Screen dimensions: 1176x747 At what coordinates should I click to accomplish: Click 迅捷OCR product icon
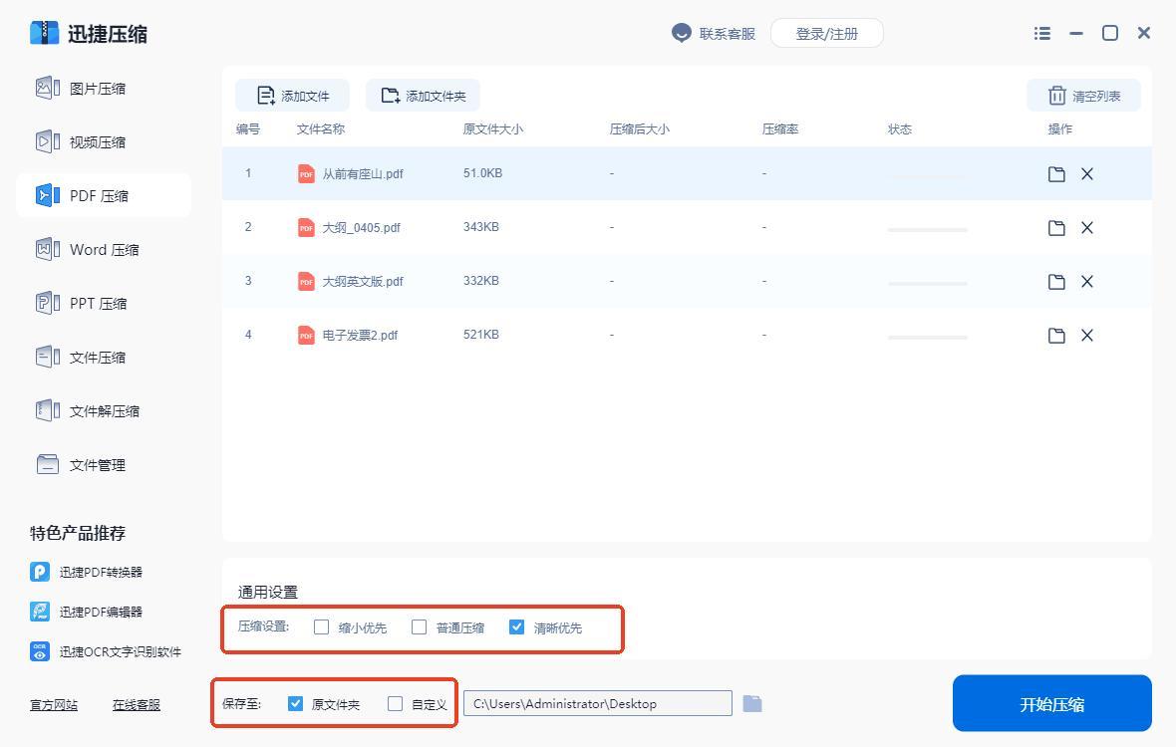click(40, 651)
